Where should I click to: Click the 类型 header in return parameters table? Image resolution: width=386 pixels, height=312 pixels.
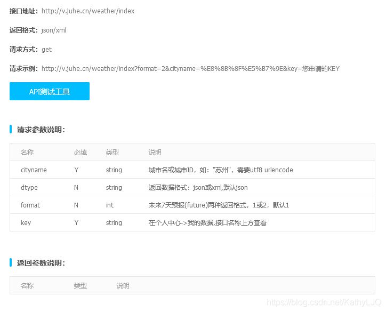(81, 286)
